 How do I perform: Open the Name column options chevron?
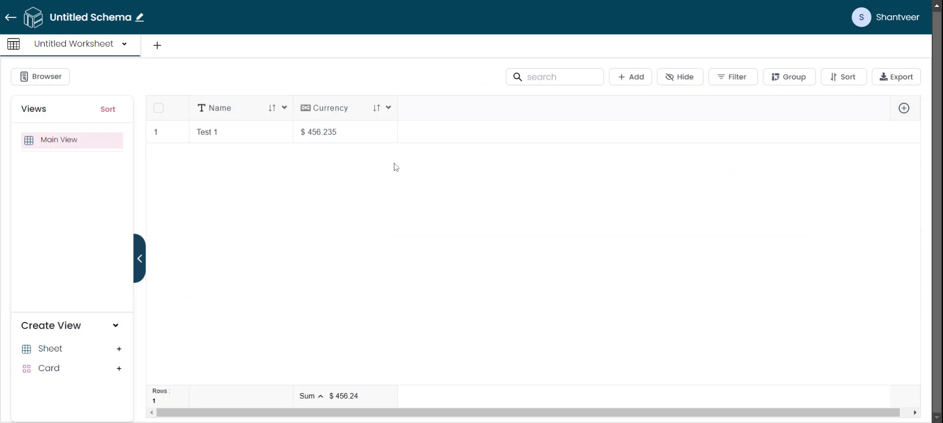pos(284,108)
